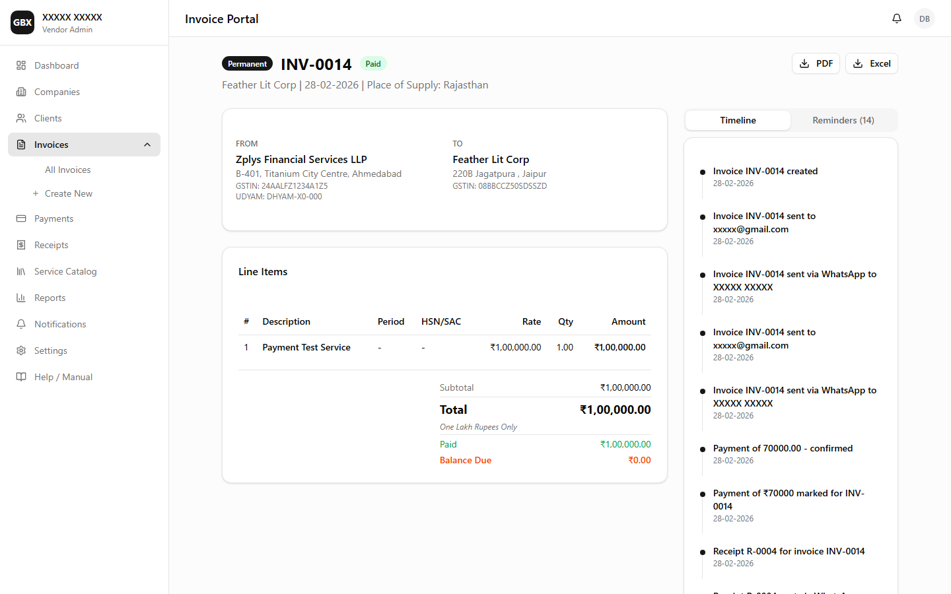951x594 pixels.
Task: Collapse the Invoices submenu chevron
Action: point(147,145)
